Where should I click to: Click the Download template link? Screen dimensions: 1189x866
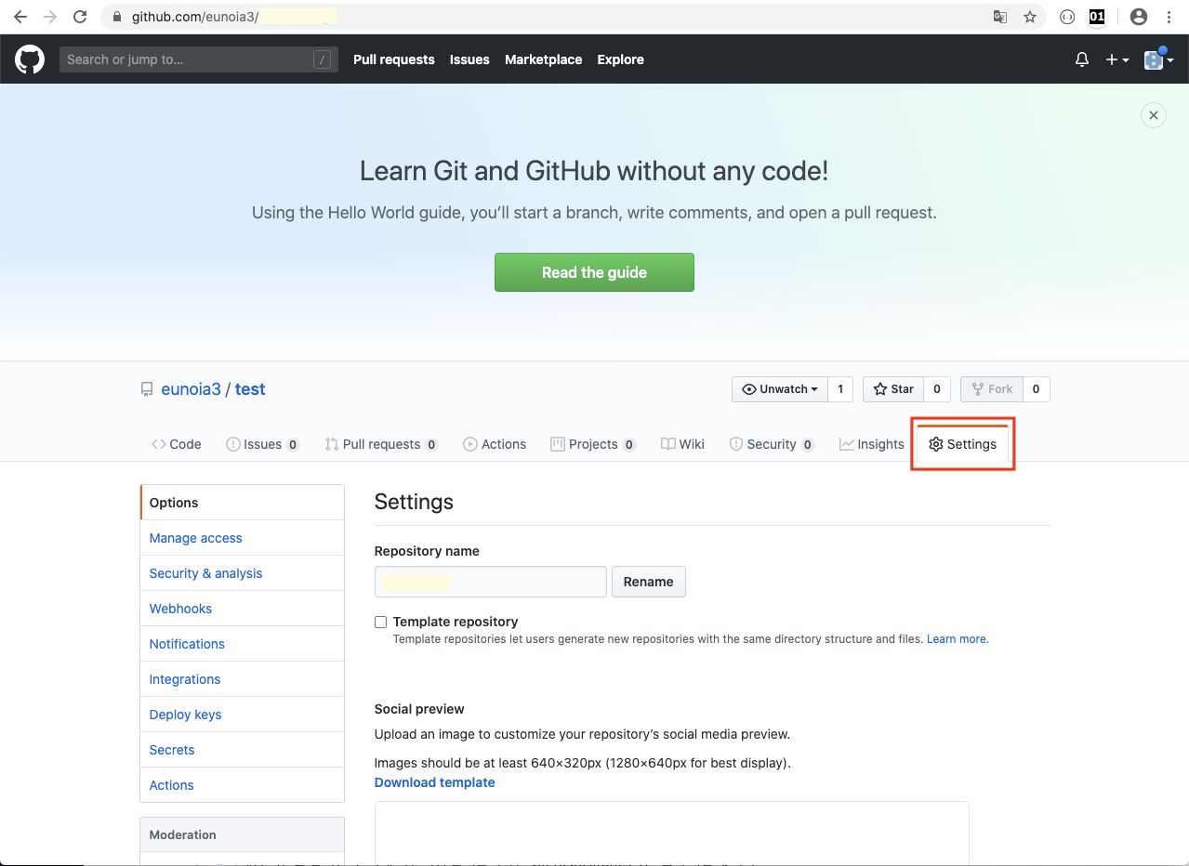(434, 782)
